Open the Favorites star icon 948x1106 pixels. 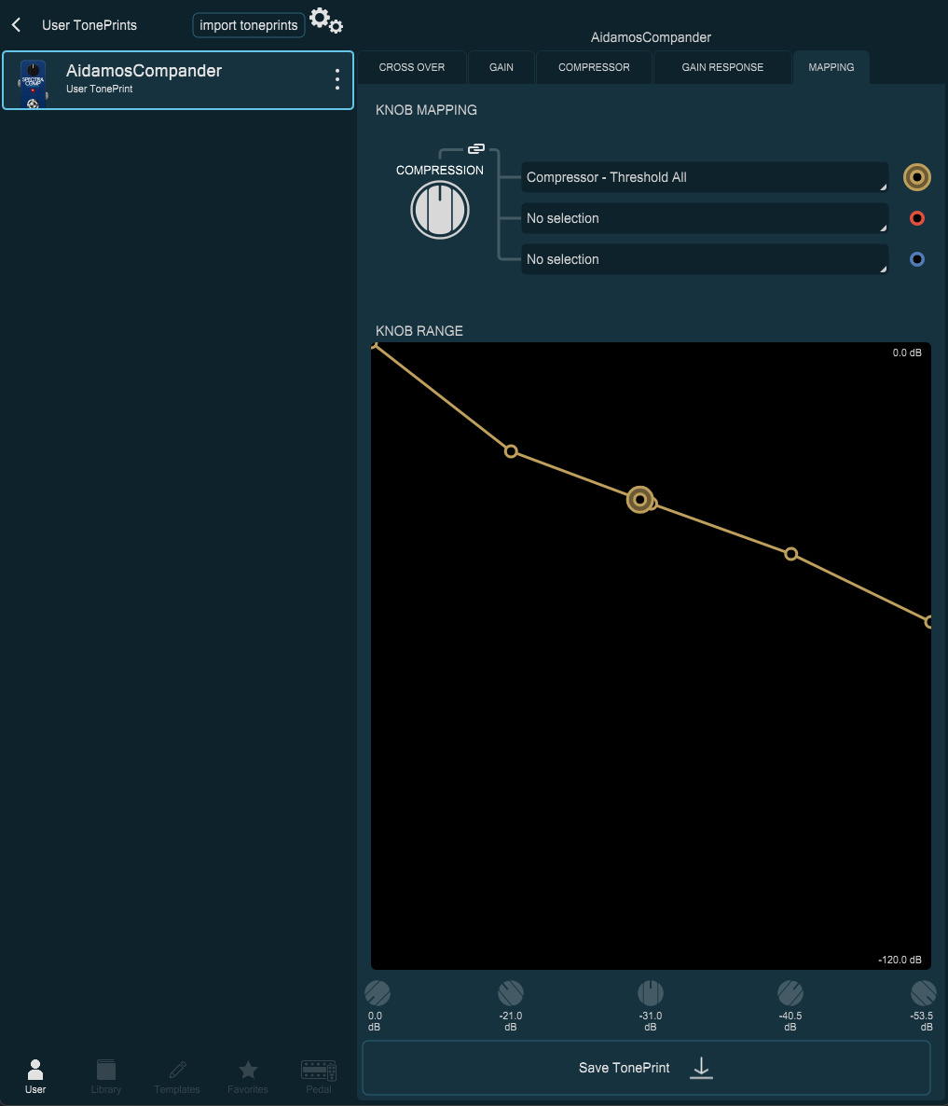(247, 1076)
